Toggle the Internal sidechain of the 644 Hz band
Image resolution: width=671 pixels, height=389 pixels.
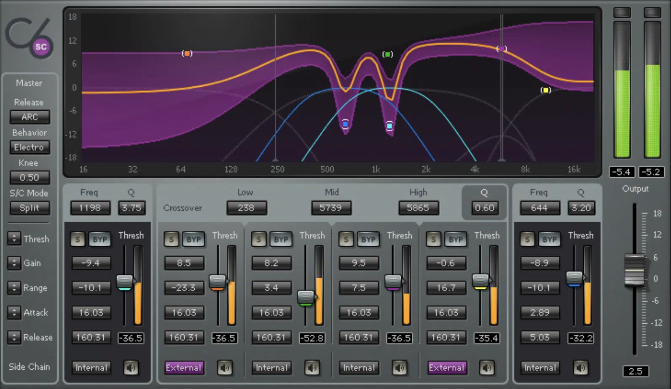(540, 368)
